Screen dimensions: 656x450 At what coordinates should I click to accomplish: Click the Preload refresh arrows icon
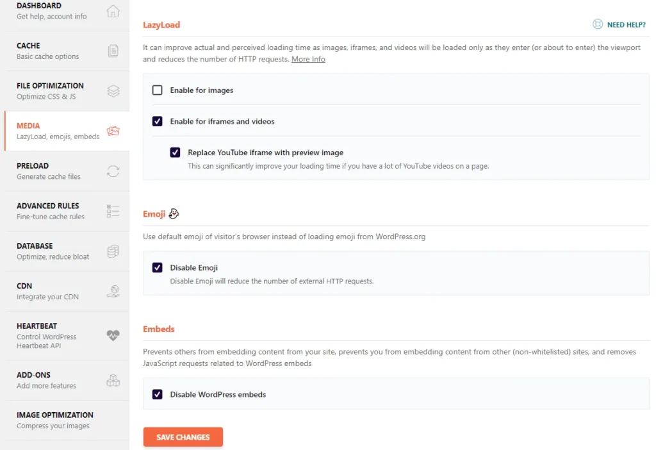coord(113,171)
